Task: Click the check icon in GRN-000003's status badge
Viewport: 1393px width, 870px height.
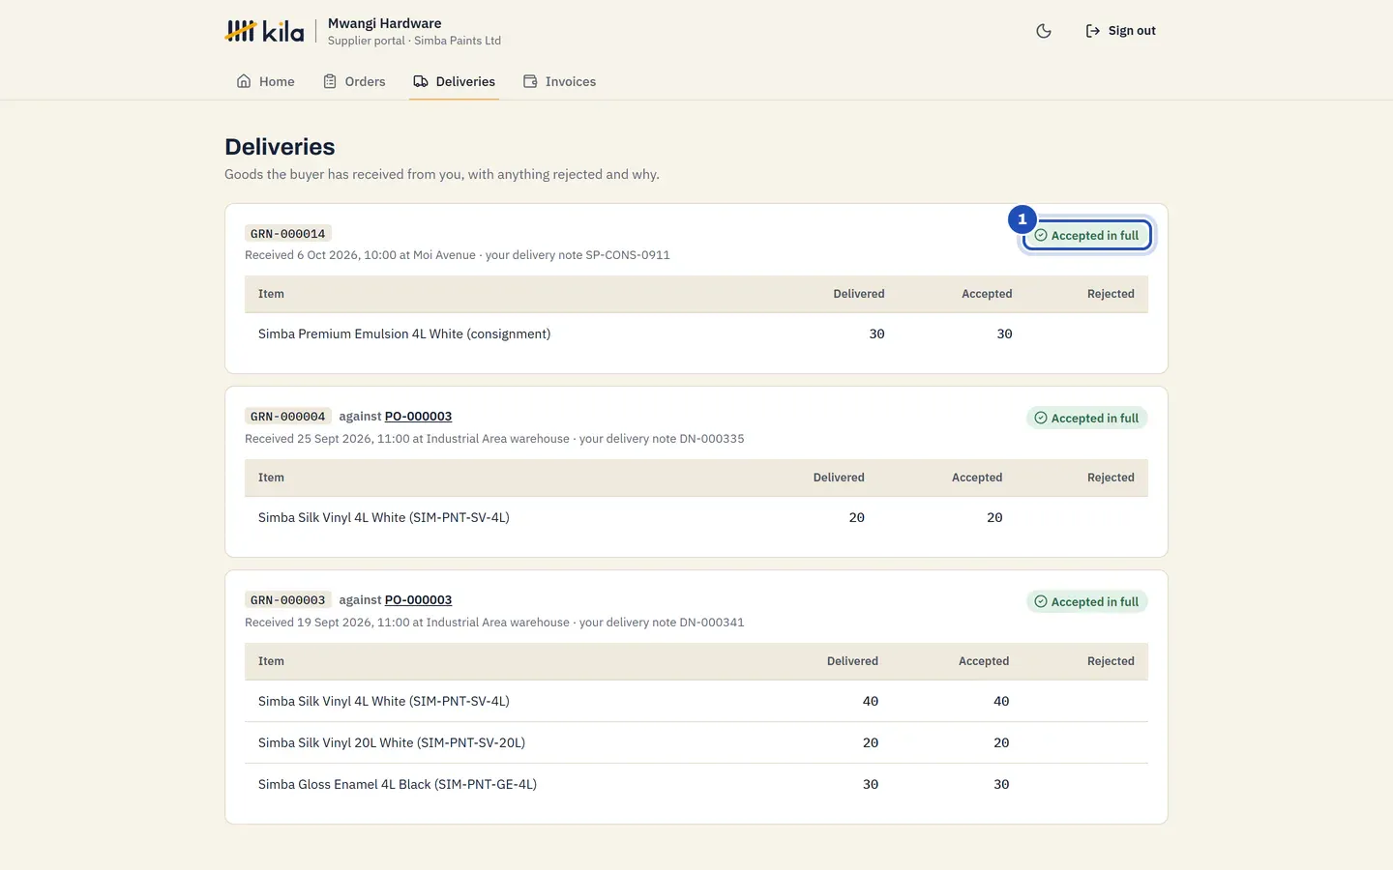Action: click(x=1041, y=602)
